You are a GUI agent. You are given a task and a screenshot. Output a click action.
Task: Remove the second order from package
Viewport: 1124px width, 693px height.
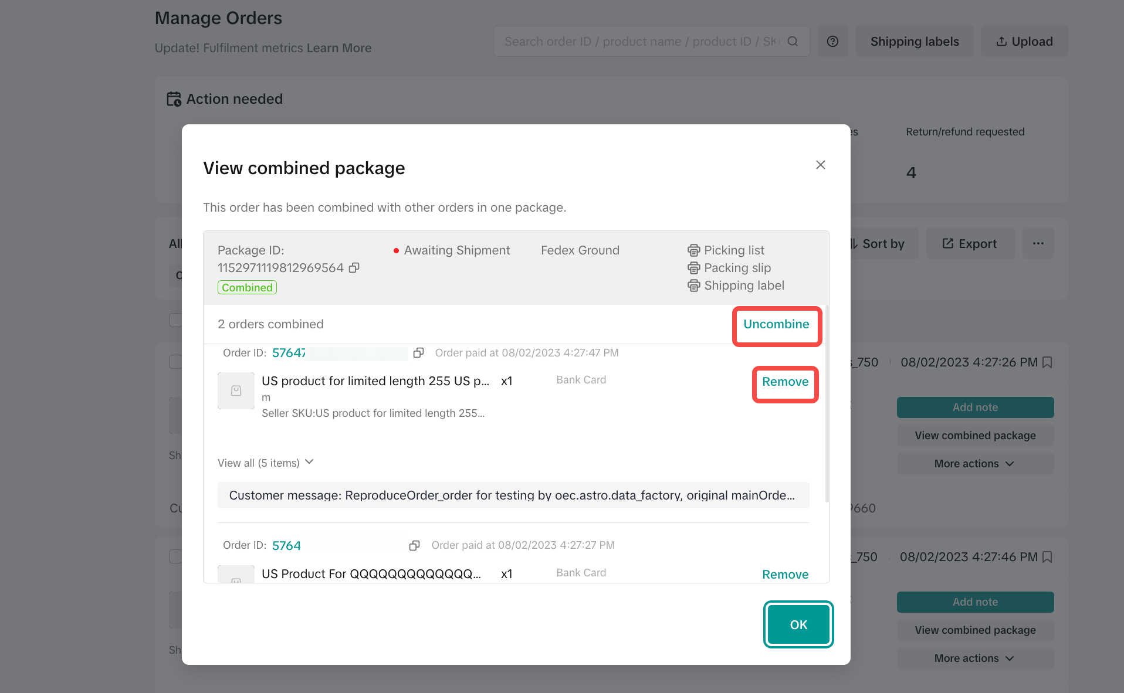coord(785,575)
